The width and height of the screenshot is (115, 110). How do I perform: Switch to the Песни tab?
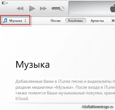tap(55, 21)
